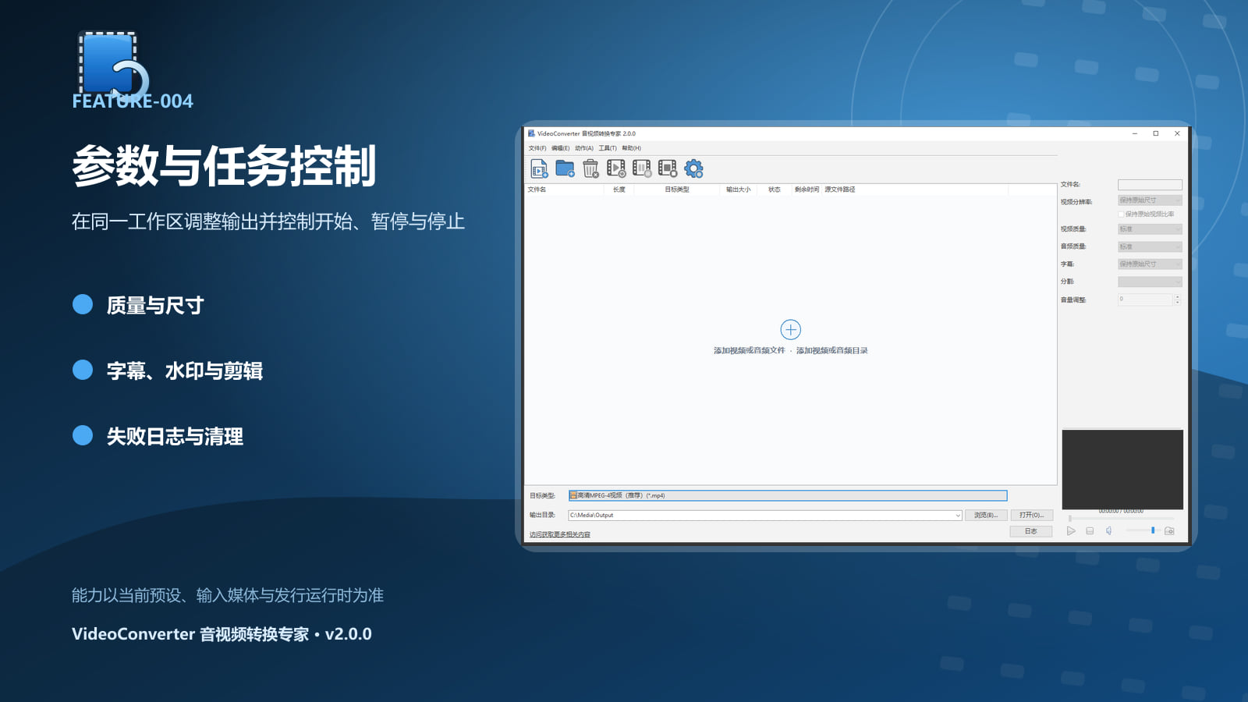Mute preview with the speaker icon
The image size is (1248, 702).
1108,531
